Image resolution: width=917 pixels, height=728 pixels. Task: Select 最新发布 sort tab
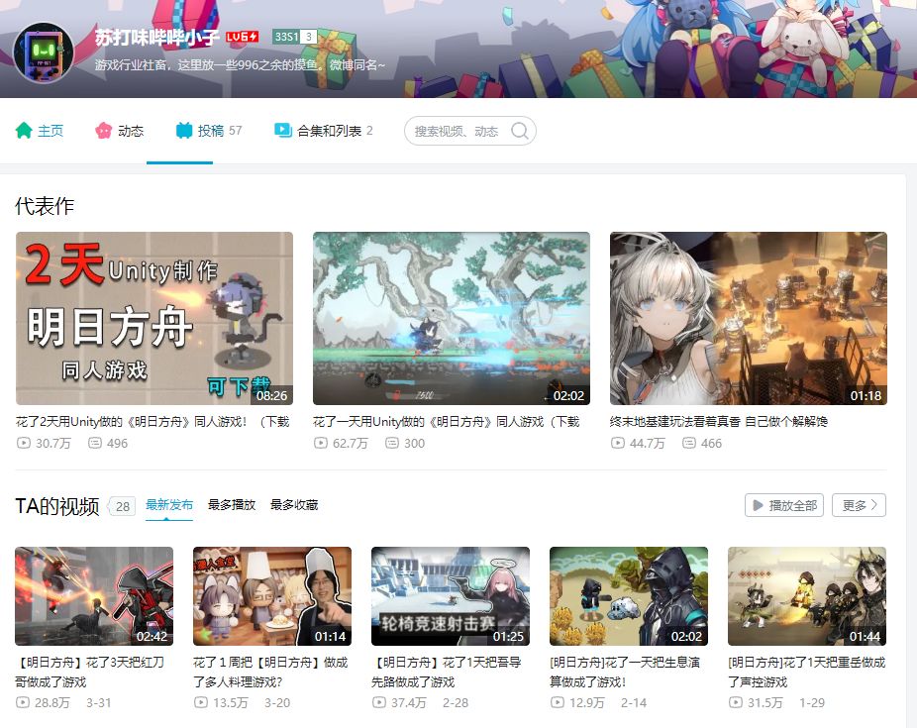(169, 504)
